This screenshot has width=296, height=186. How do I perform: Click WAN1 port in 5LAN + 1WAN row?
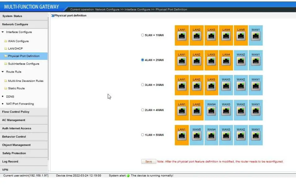256,35
